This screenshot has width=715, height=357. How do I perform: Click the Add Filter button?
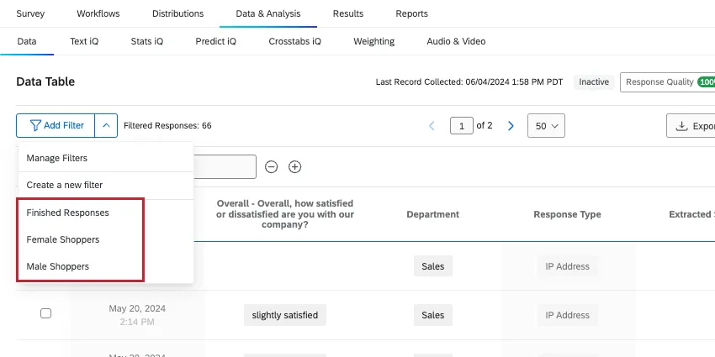click(x=56, y=125)
